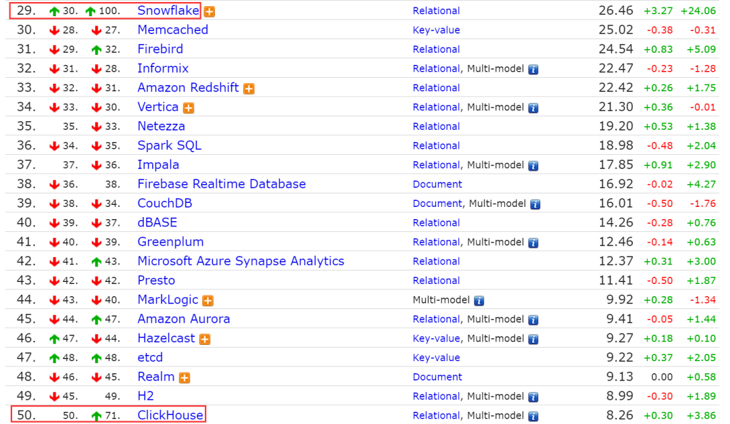Click Relational link in Spark SQL row
The height and width of the screenshot is (424, 730).
pyautogui.click(x=436, y=146)
